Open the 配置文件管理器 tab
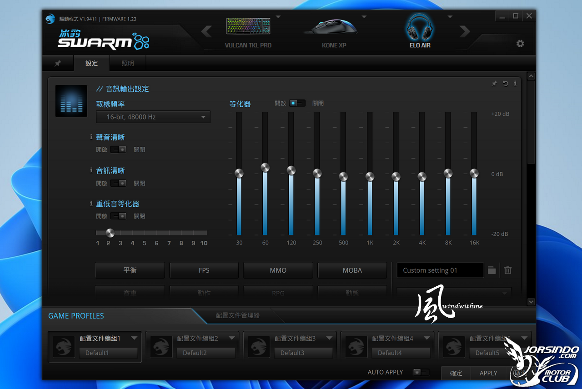This screenshot has height=389, width=582. click(238, 315)
